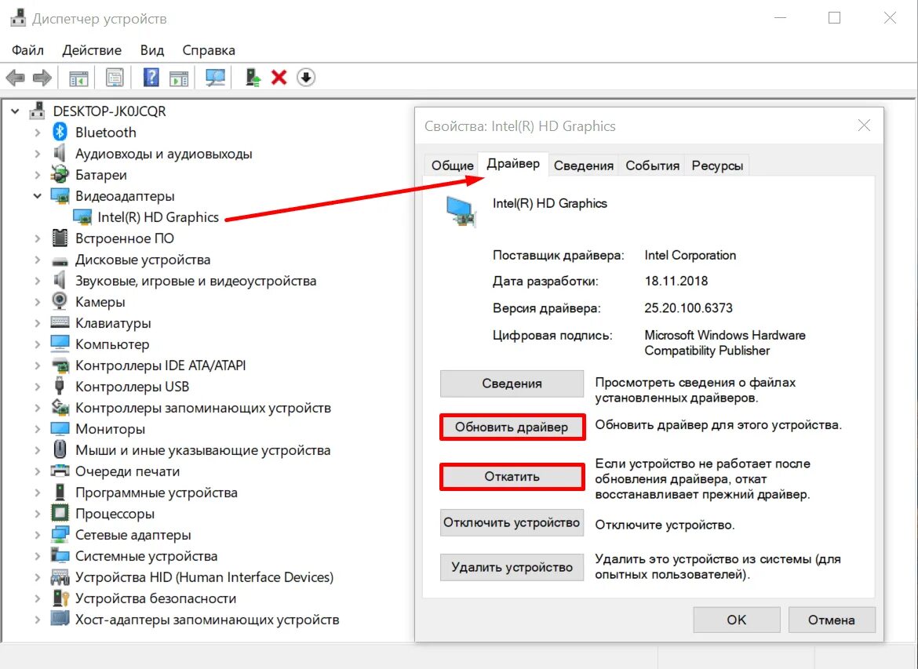Click the Отключить устройство button
Viewport: 918px width, 669px height.
tap(512, 522)
